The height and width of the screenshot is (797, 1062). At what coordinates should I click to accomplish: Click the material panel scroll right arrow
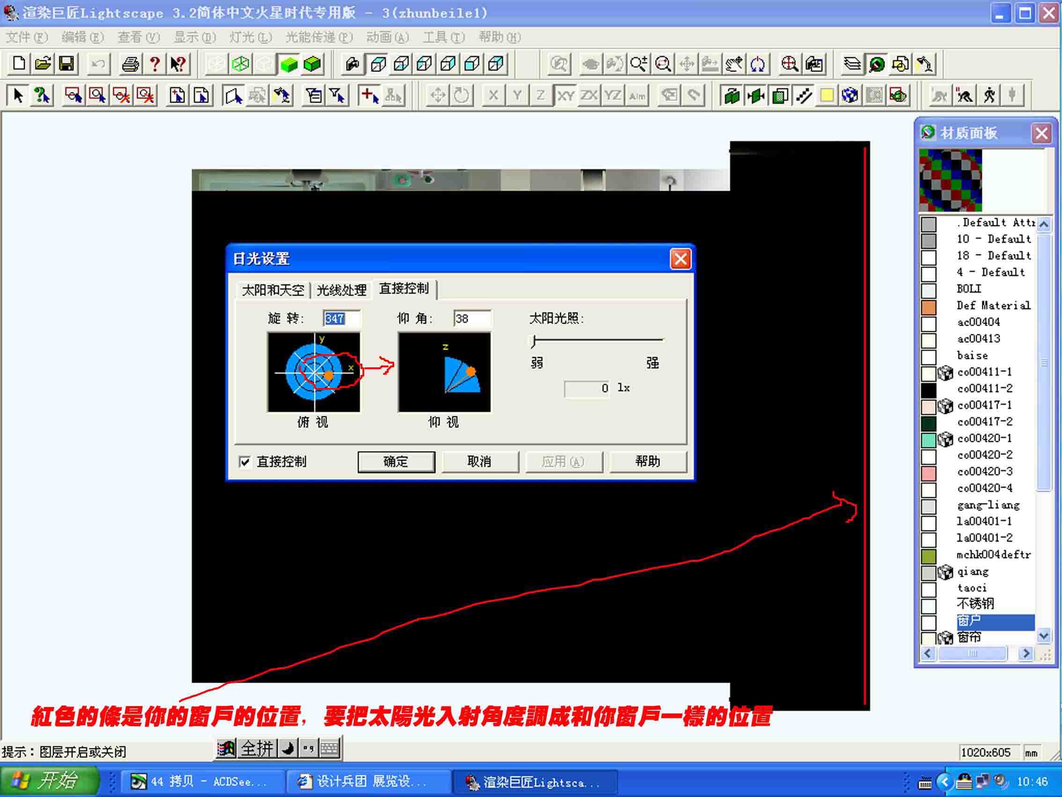tap(1026, 653)
